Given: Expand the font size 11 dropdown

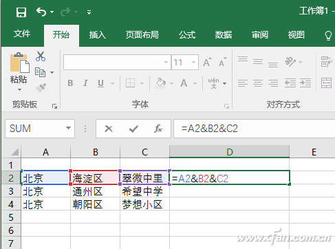Looking at the screenshot, I should (x=194, y=62).
